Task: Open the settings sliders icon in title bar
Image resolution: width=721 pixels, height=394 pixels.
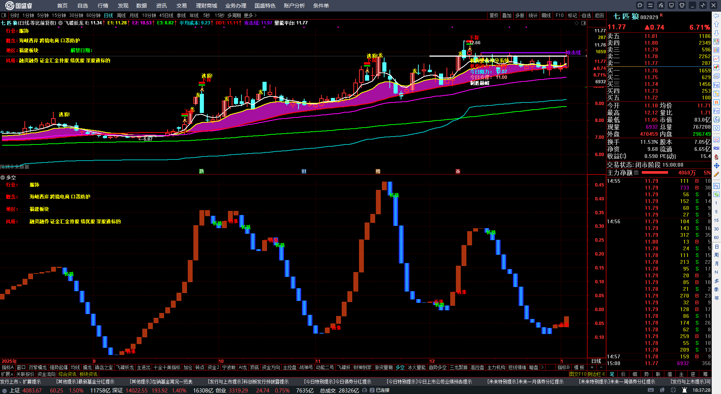Action: coord(650,5)
